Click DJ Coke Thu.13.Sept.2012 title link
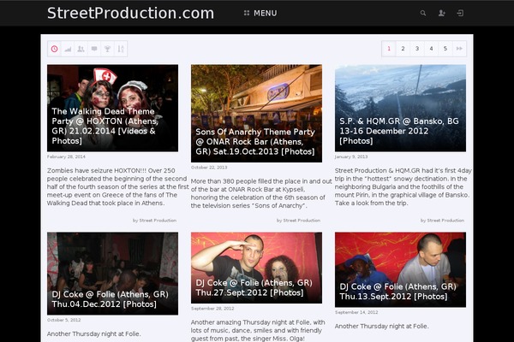Image resolution: width=514 pixels, height=342 pixels. pyautogui.click(x=398, y=292)
